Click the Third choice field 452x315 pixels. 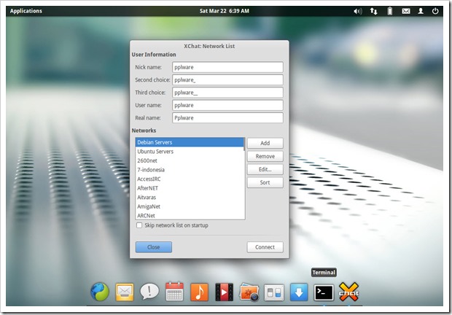tap(227, 93)
